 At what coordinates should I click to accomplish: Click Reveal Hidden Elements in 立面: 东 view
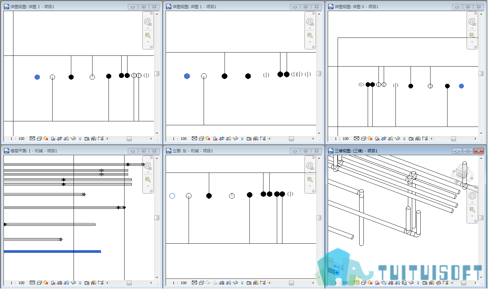(242, 283)
